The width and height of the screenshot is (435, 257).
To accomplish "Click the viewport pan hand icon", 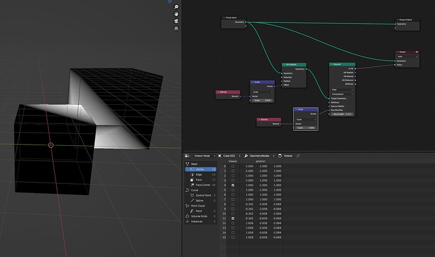I will tap(176, 14).
